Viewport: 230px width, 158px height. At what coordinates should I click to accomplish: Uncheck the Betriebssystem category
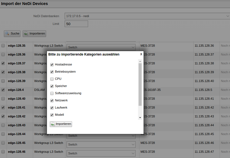(x=52, y=72)
